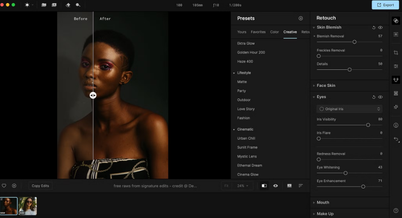This screenshot has height=218, width=402.
Task: Toggle the before/after split view button
Action: click(264, 186)
